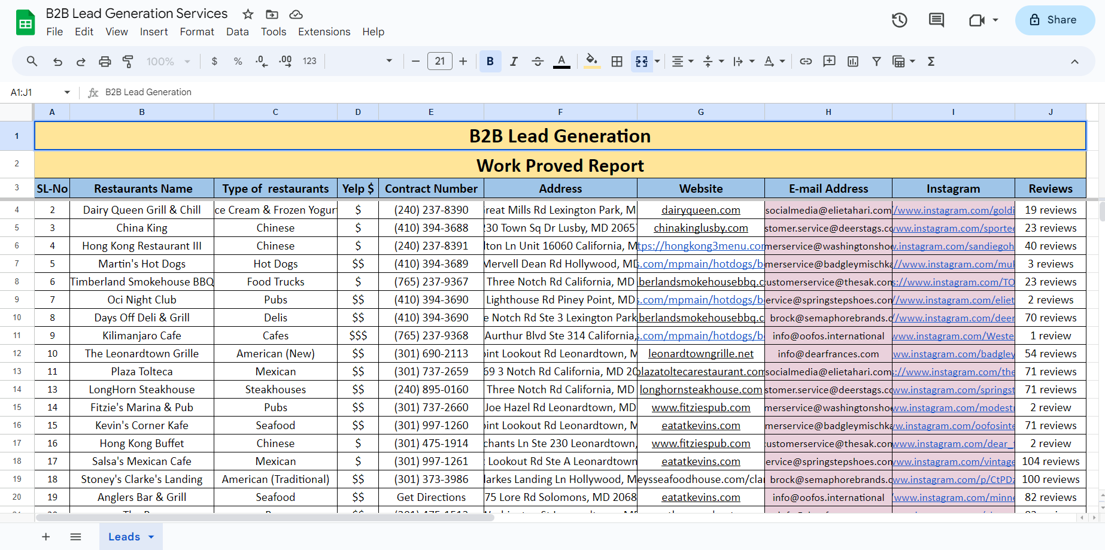Open the Edit menu
This screenshot has height=550, width=1105.
pyautogui.click(x=84, y=32)
